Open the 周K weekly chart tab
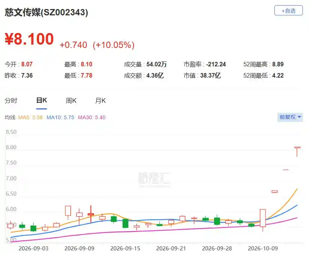 71,100
